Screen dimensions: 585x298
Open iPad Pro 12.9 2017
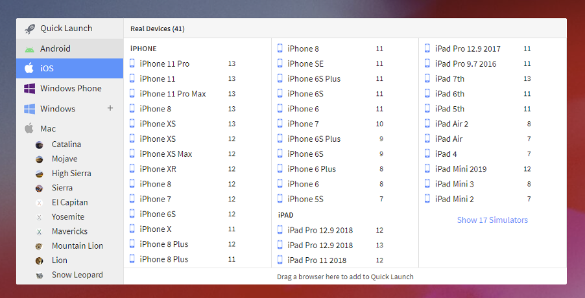478,49
